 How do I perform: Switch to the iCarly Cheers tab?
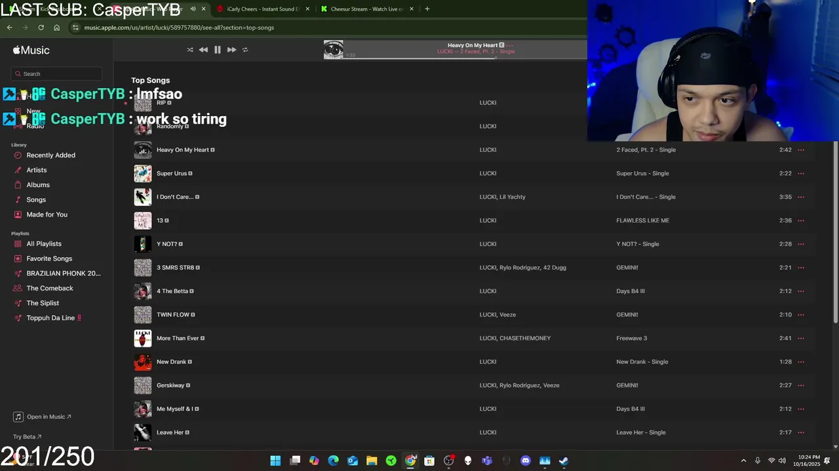click(262, 9)
